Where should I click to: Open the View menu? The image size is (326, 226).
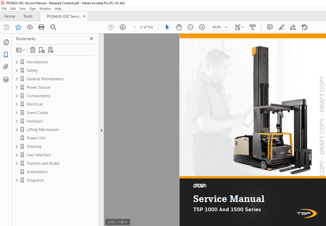(x=23, y=9)
